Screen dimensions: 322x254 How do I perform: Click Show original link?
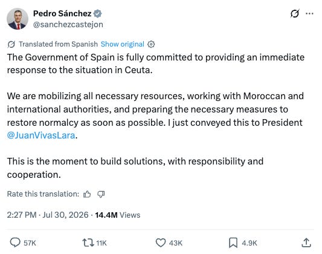click(x=123, y=44)
